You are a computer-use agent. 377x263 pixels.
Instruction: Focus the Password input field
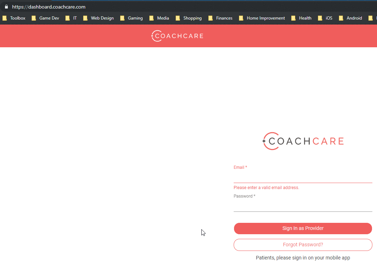pyautogui.click(x=303, y=206)
